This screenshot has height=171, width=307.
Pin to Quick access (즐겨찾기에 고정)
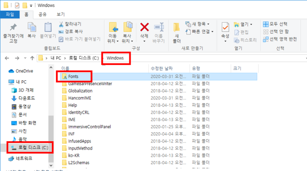pos(13,33)
